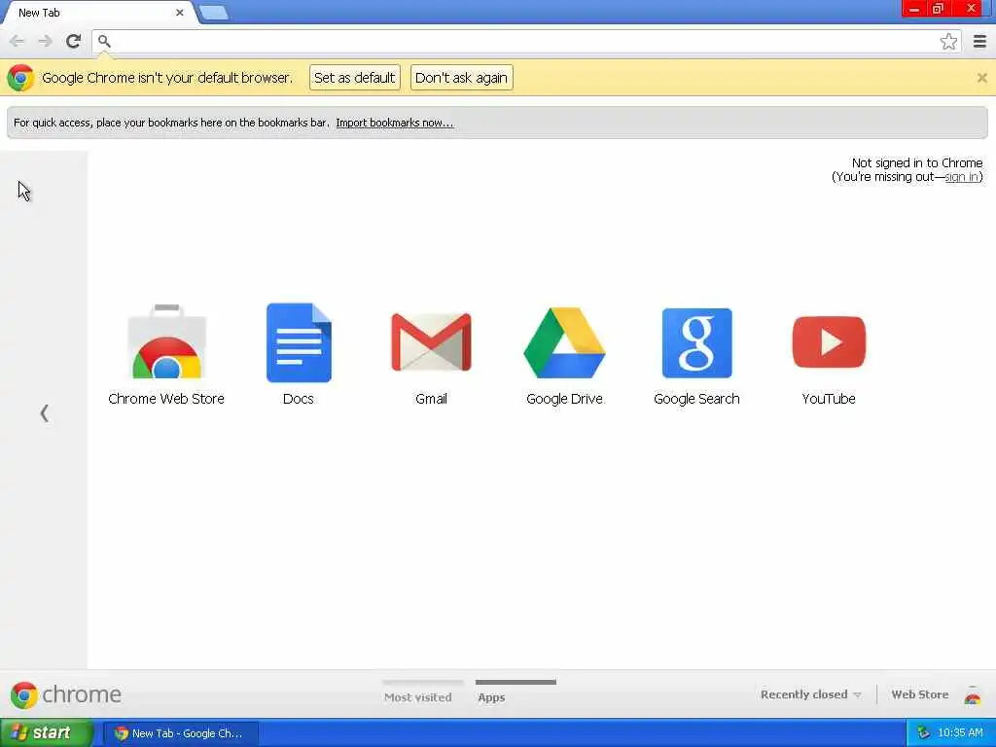Restore down the Chrome window
The image size is (996, 747).
(x=939, y=8)
